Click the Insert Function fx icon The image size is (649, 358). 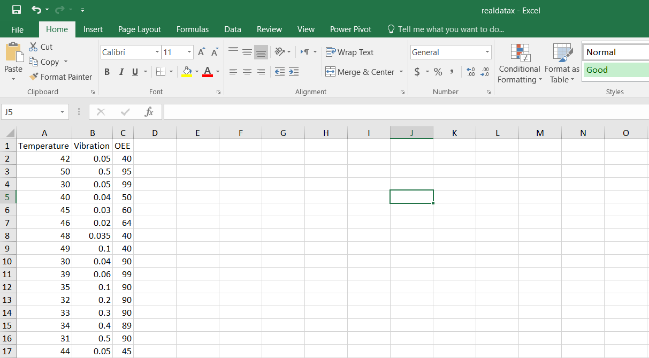(x=149, y=112)
